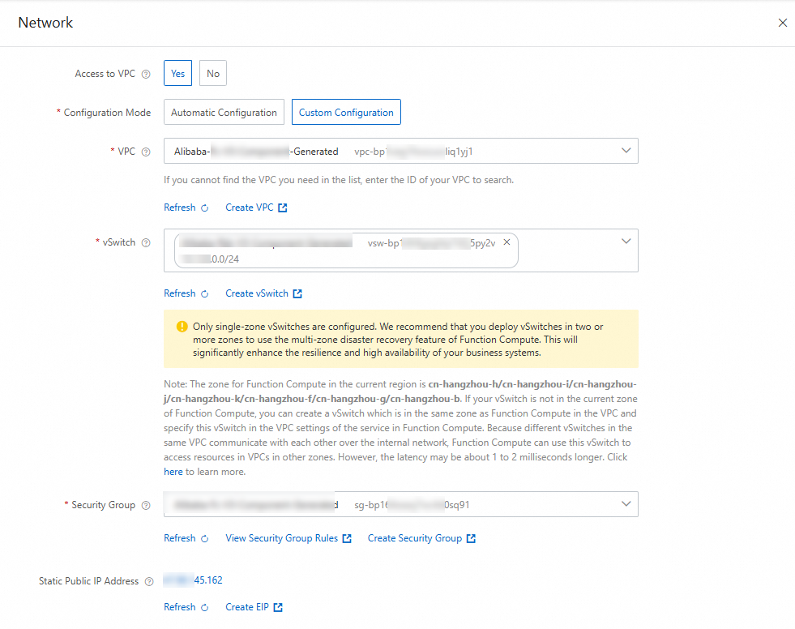Open Create EIP link

[x=247, y=607]
